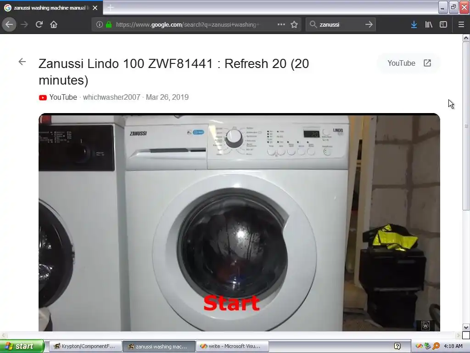The width and height of the screenshot is (470, 353).
Task: Click the Mar 26, 2019 date text
Action: point(167,97)
